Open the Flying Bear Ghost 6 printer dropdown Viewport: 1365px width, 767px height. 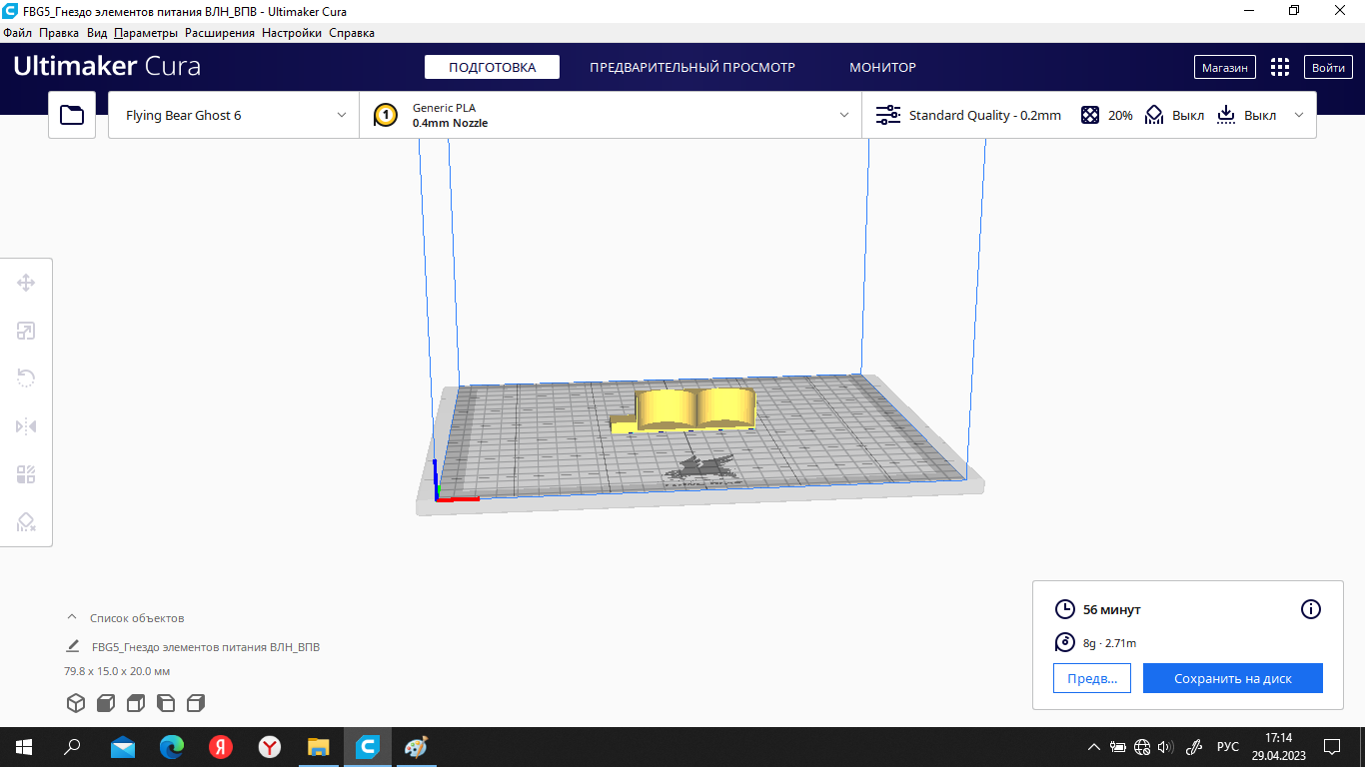point(234,115)
